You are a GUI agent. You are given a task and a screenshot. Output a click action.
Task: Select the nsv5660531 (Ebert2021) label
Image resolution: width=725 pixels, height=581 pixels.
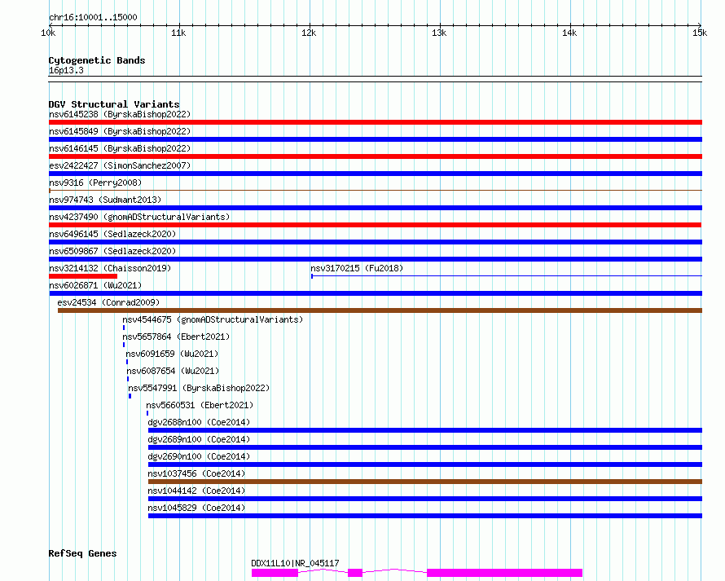(200, 405)
